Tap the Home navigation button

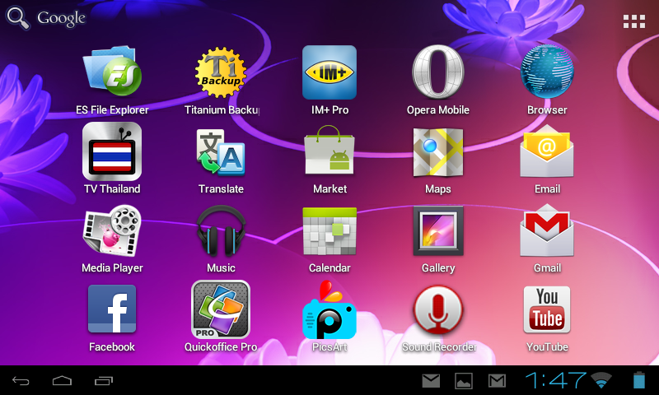(x=62, y=381)
